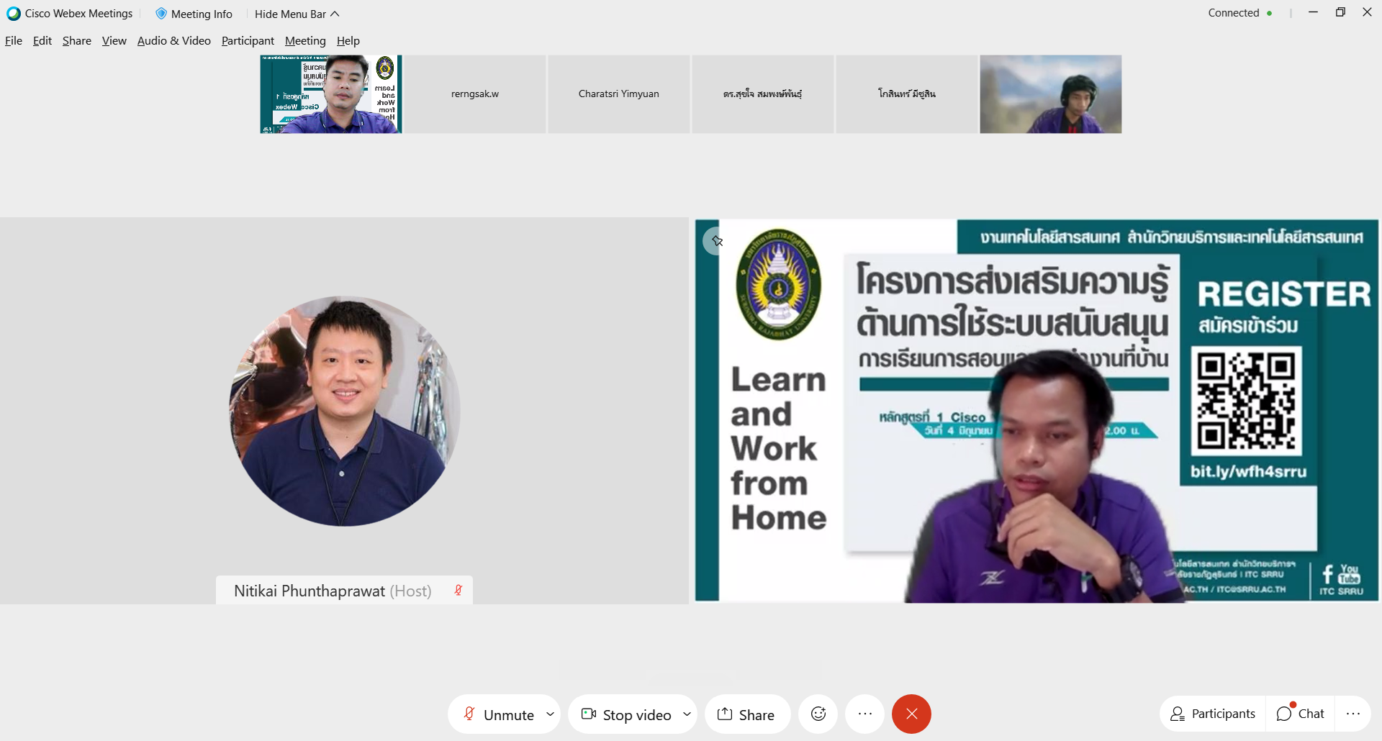
Task: Open the Chat panel
Action: pyautogui.click(x=1300, y=714)
